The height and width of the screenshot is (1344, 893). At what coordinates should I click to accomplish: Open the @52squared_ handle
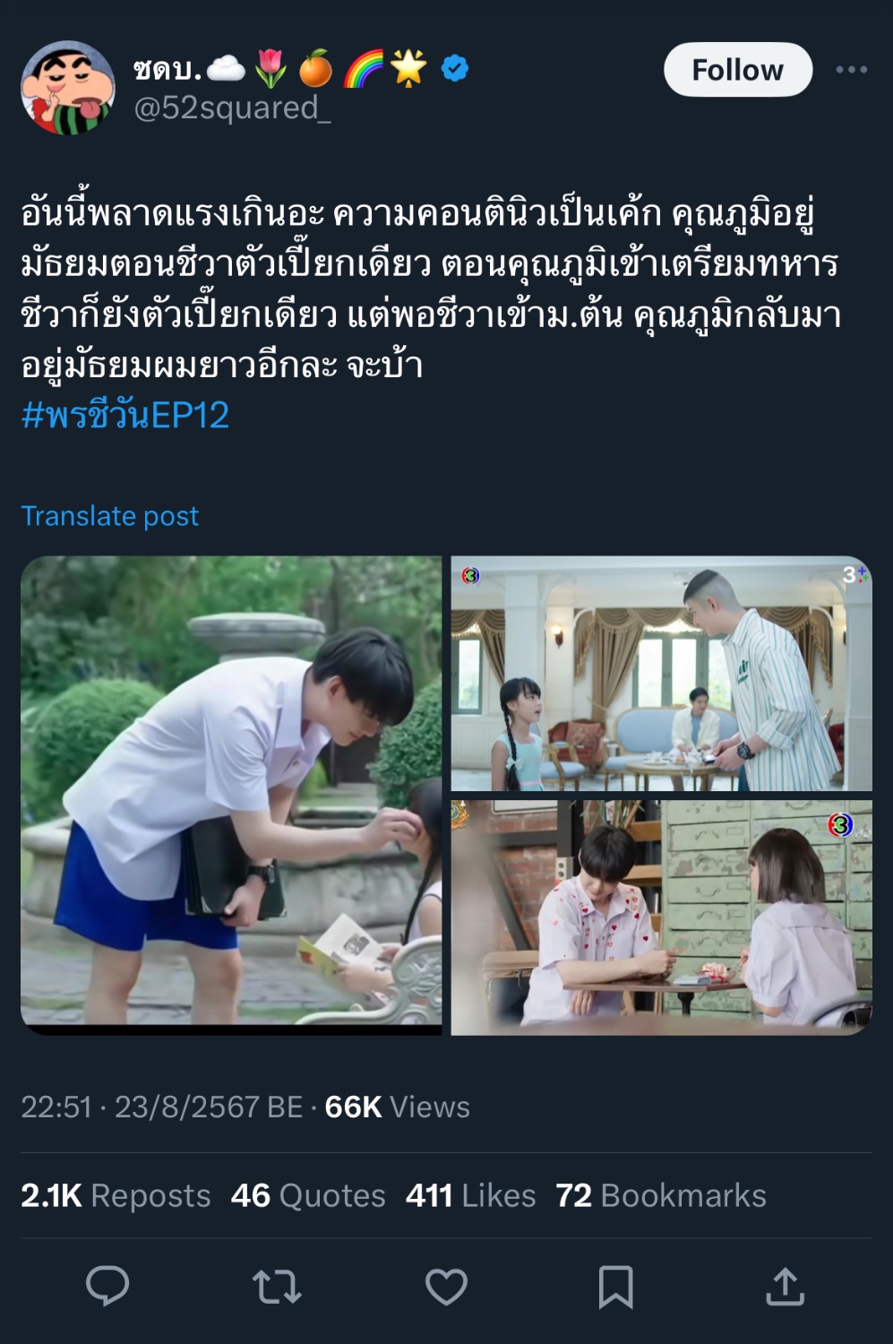(232, 108)
